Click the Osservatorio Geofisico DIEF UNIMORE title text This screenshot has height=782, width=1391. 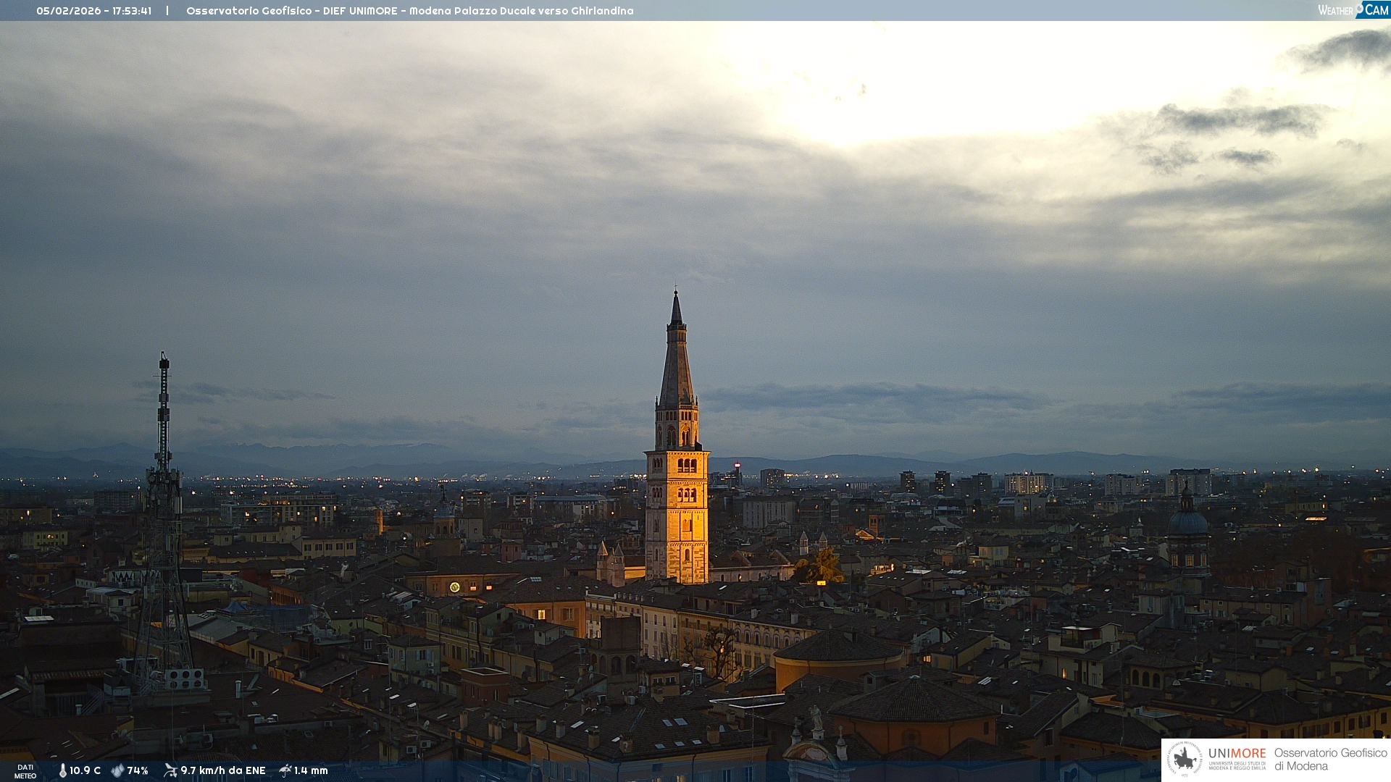[409, 11]
